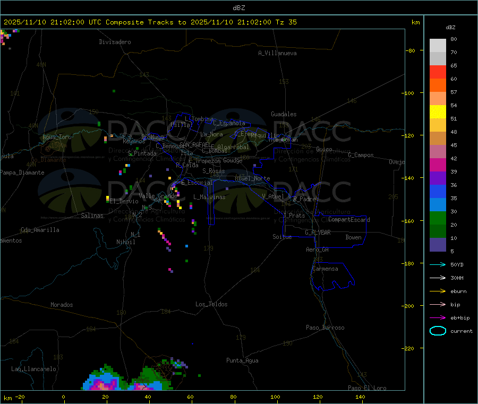Click the 'S_Rosas' map label
The height and width of the screenshot is (404, 478).
coord(214,171)
